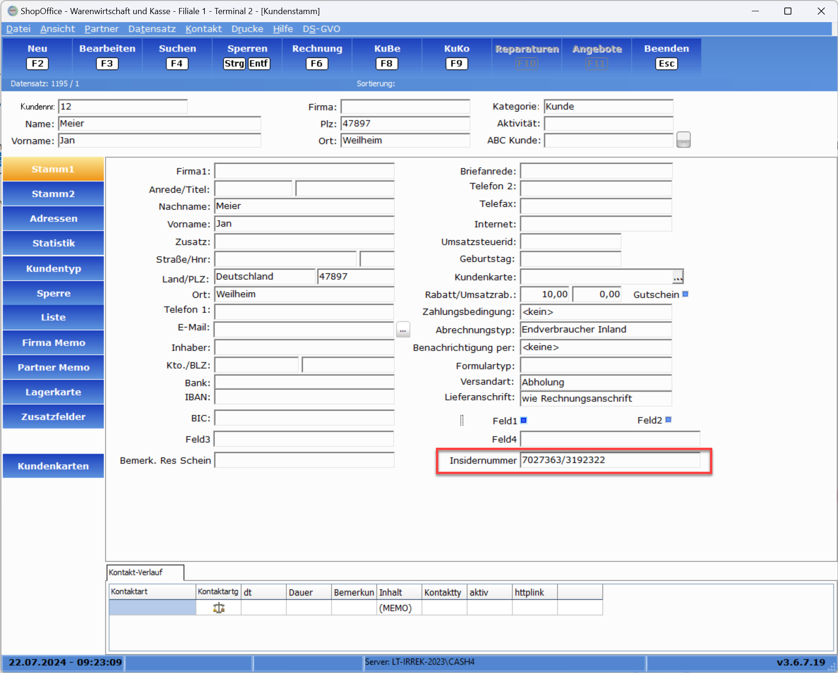
Task: Open the Lagerkarte sidebar section
Action: point(53,392)
